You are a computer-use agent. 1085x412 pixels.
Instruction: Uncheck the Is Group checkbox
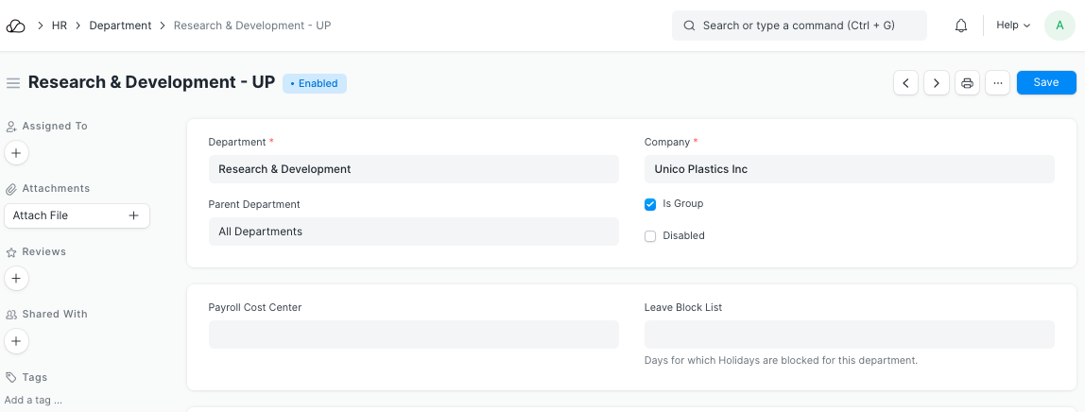coord(650,204)
